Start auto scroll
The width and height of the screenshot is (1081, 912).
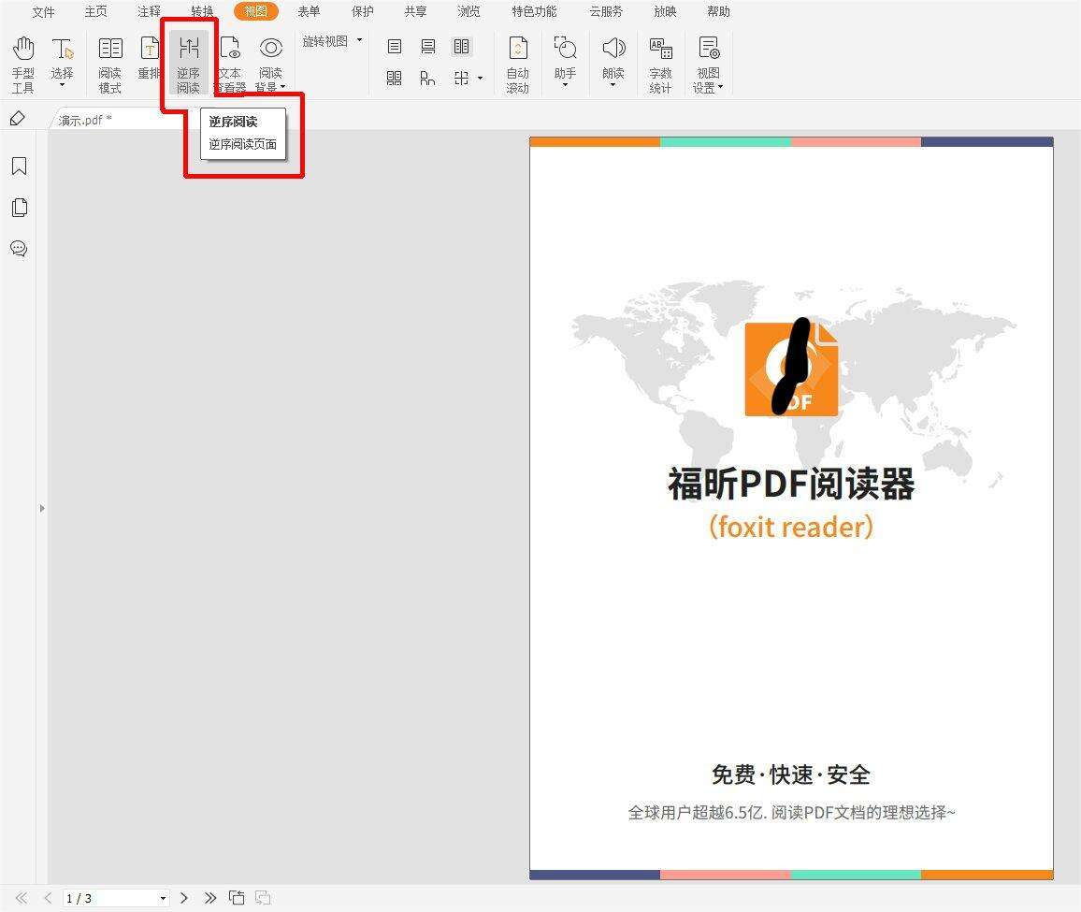click(x=517, y=63)
